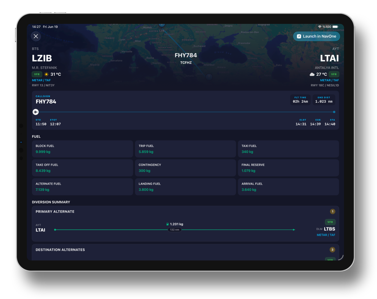The height and width of the screenshot is (299, 377).
Task: Tap the FLT TIME 02h 24m box
Action: pyautogui.click(x=300, y=100)
